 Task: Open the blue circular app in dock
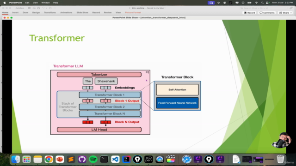[x=187, y=160]
